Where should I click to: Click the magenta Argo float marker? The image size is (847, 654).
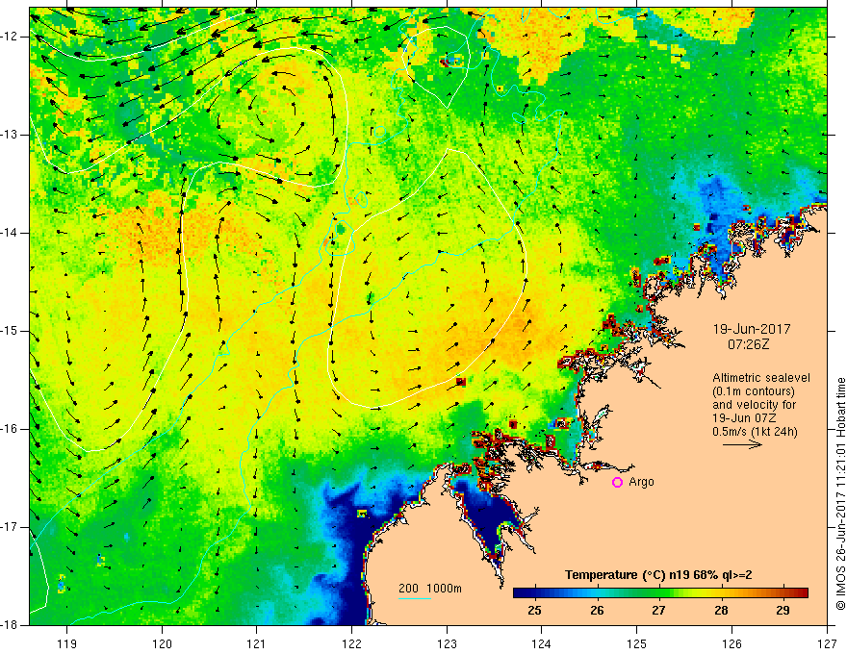tap(617, 483)
